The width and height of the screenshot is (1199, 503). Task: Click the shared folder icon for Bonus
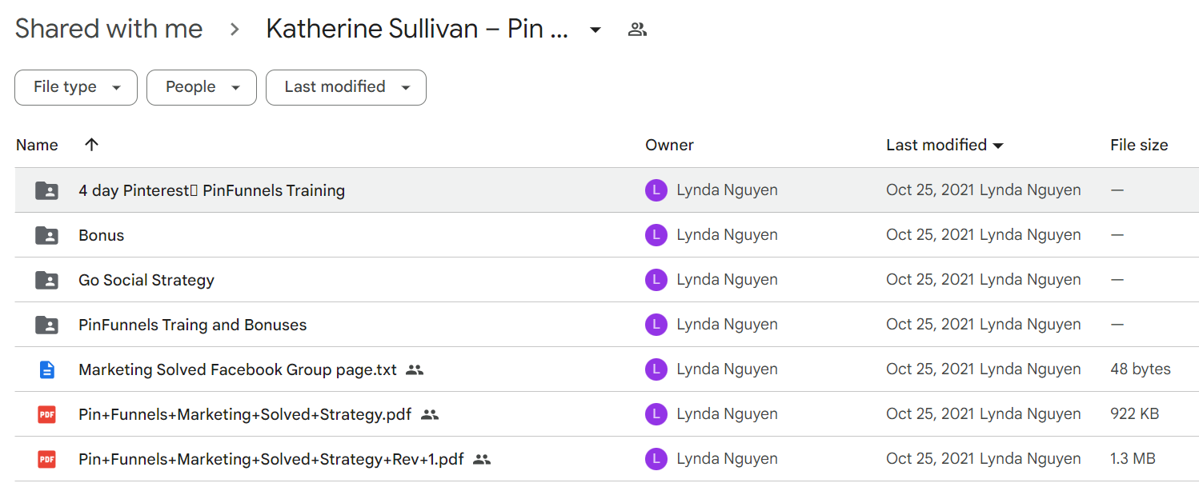pos(47,235)
